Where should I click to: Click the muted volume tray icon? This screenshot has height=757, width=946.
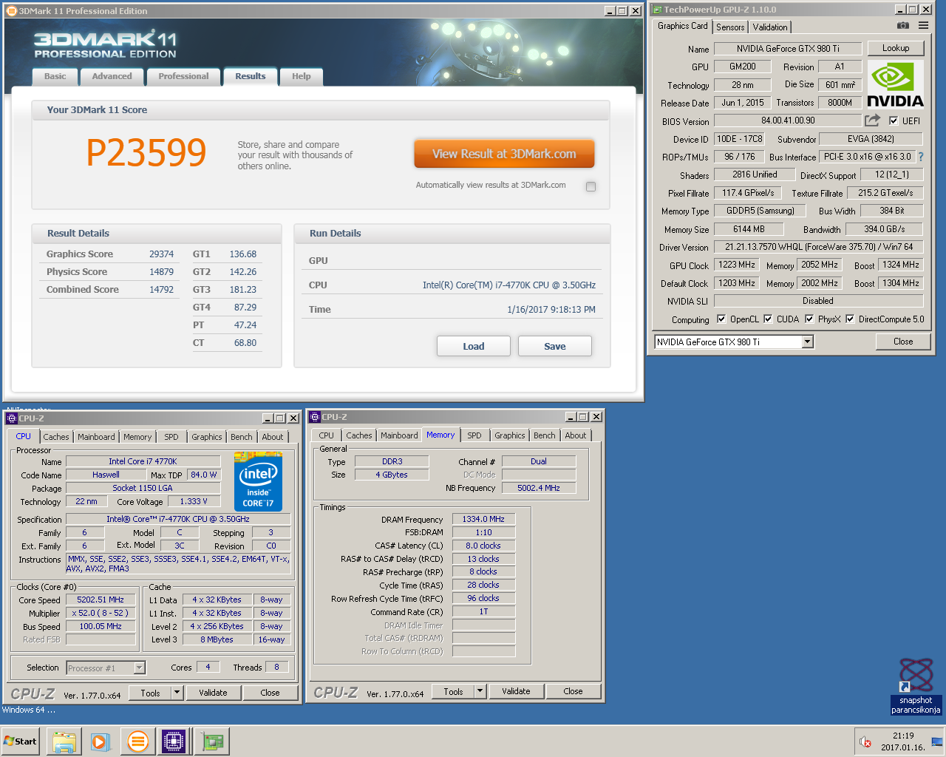click(865, 741)
